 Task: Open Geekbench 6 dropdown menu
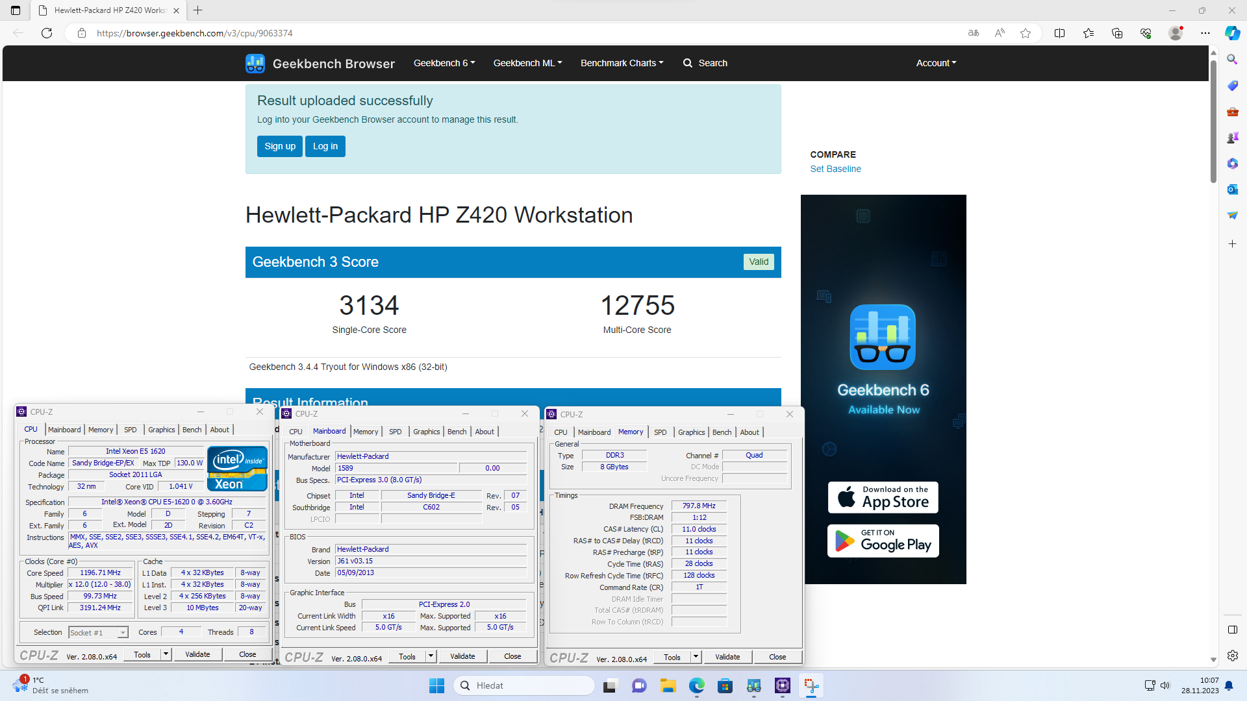point(444,63)
